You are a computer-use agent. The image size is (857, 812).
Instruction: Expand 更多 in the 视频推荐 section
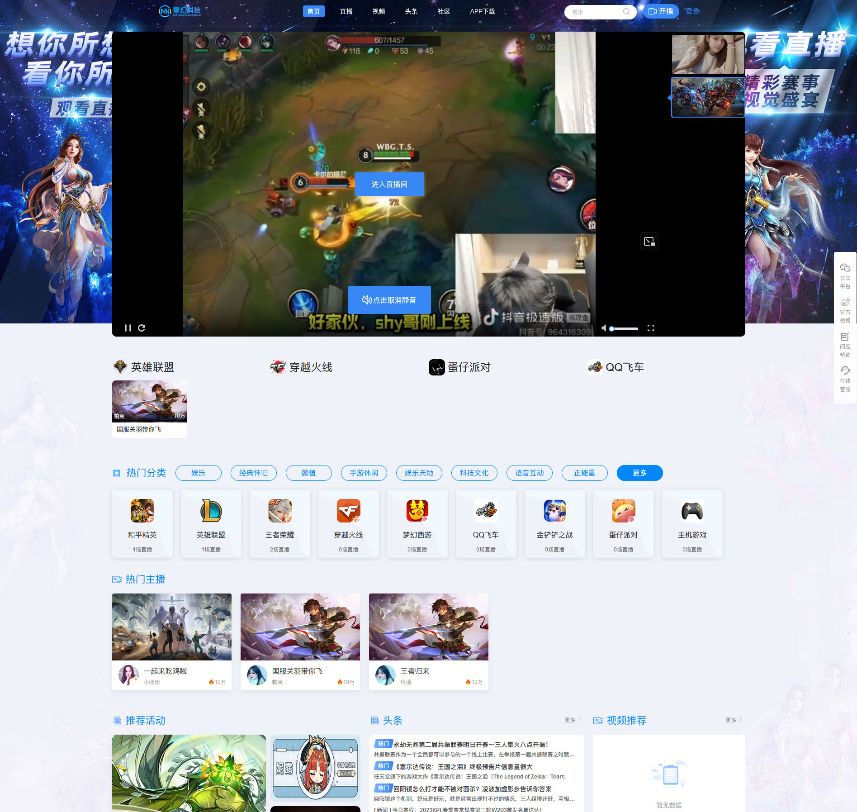734,720
